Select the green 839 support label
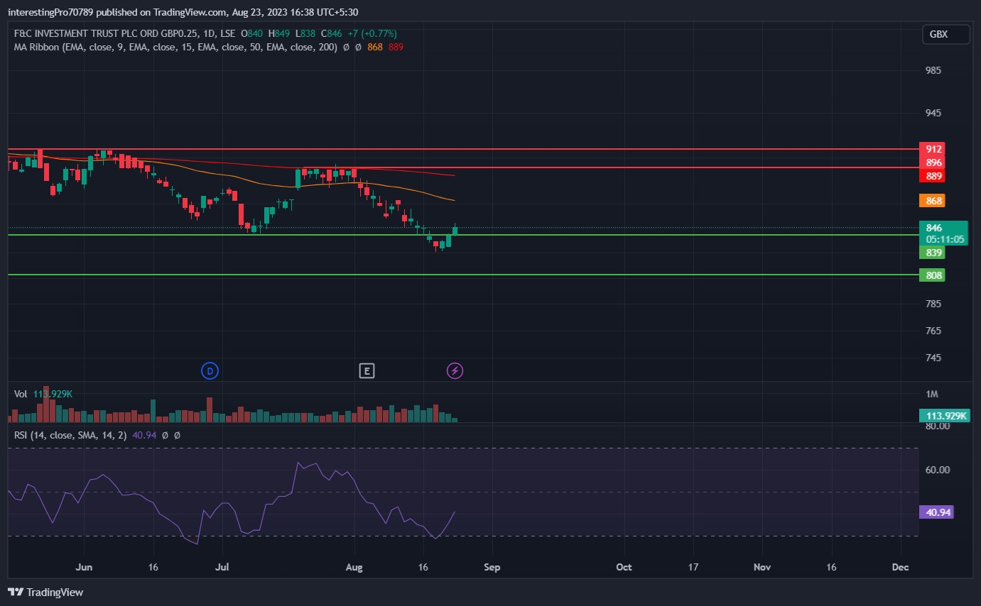The height and width of the screenshot is (606, 981). (x=932, y=253)
